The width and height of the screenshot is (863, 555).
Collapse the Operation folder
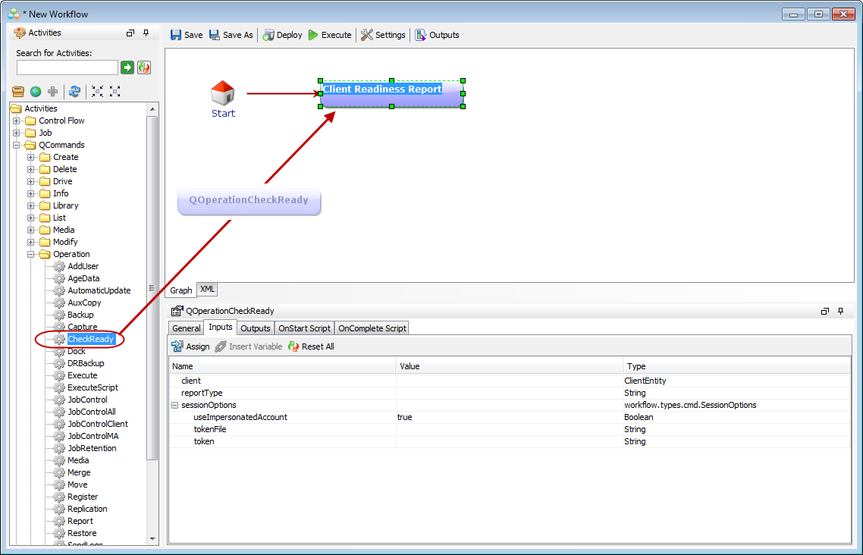(31, 254)
